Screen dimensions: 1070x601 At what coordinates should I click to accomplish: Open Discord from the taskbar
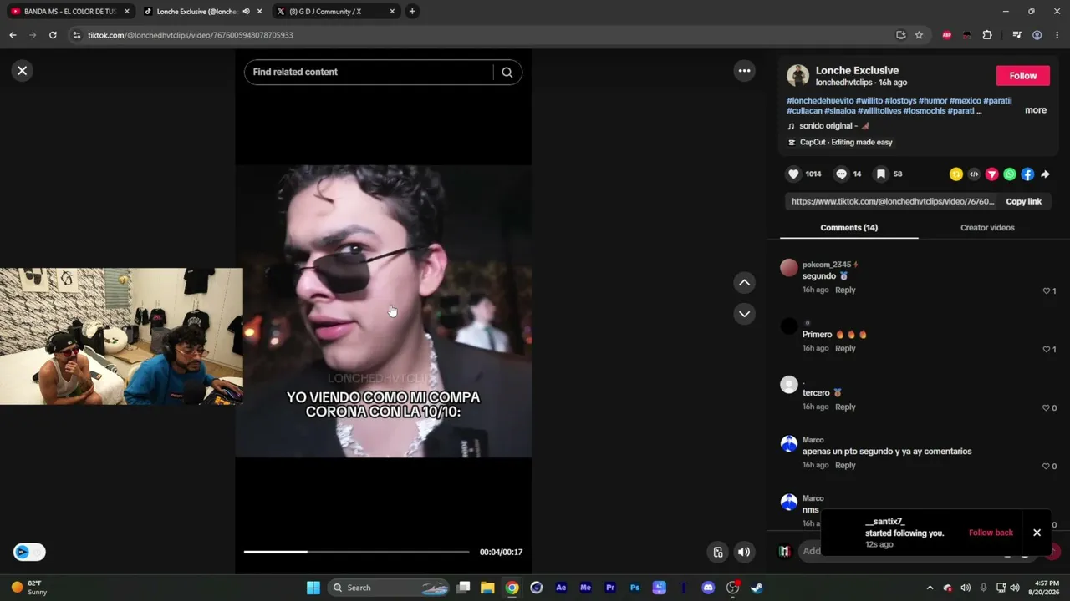tap(708, 588)
